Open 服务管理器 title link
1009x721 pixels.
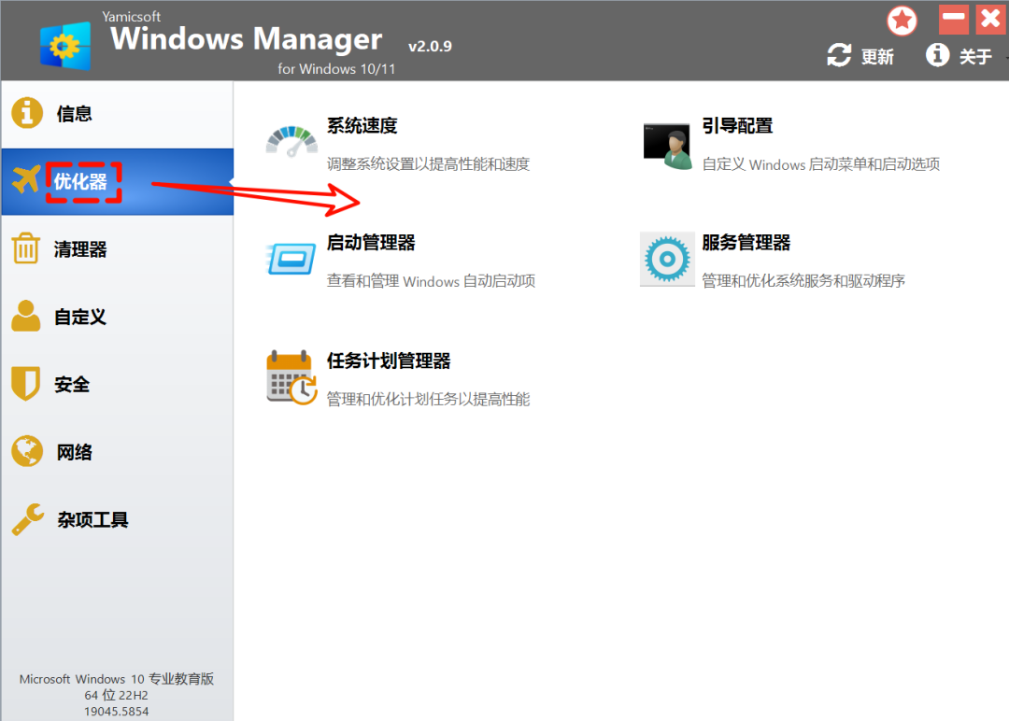(746, 243)
